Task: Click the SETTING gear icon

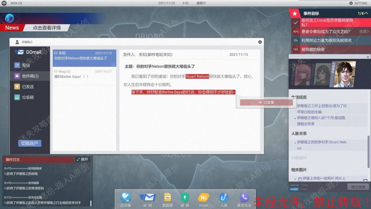Action: [x=351, y=3]
